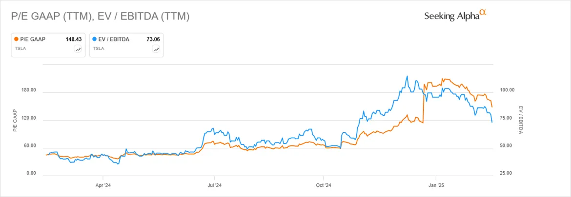Select the Apr '24 date marker

pos(103,185)
